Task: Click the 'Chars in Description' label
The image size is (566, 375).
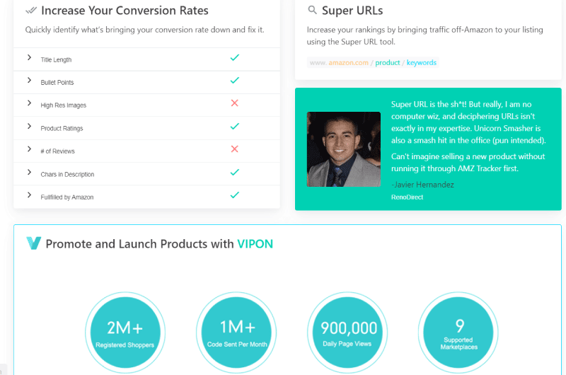Action: coord(67,174)
